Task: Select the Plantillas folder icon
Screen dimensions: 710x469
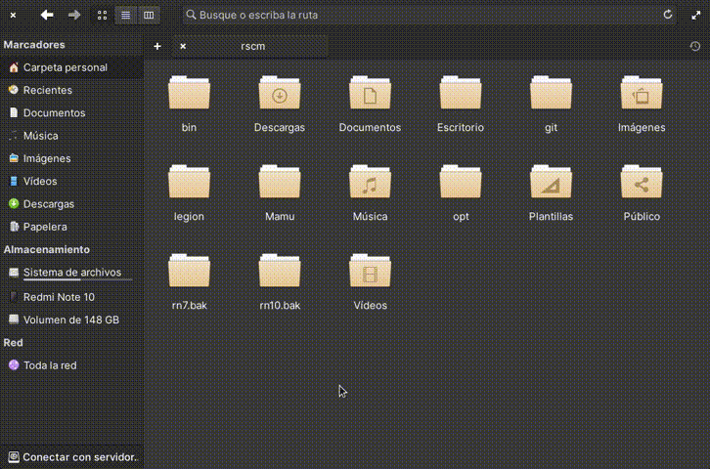Action: coord(551,182)
